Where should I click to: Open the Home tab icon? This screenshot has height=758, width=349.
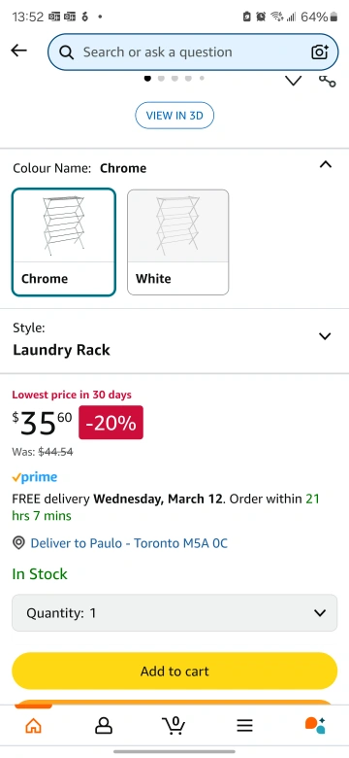coord(33,725)
